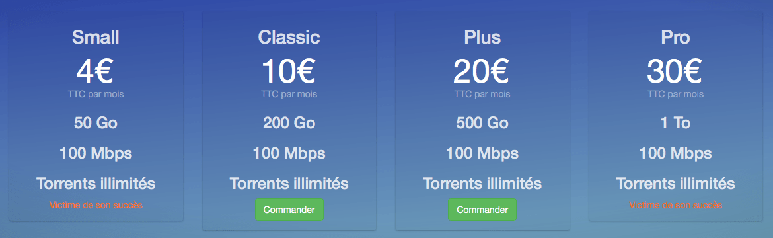Click Commander button under Classic plan
The height and width of the screenshot is (238, 773).
[289, 210]
